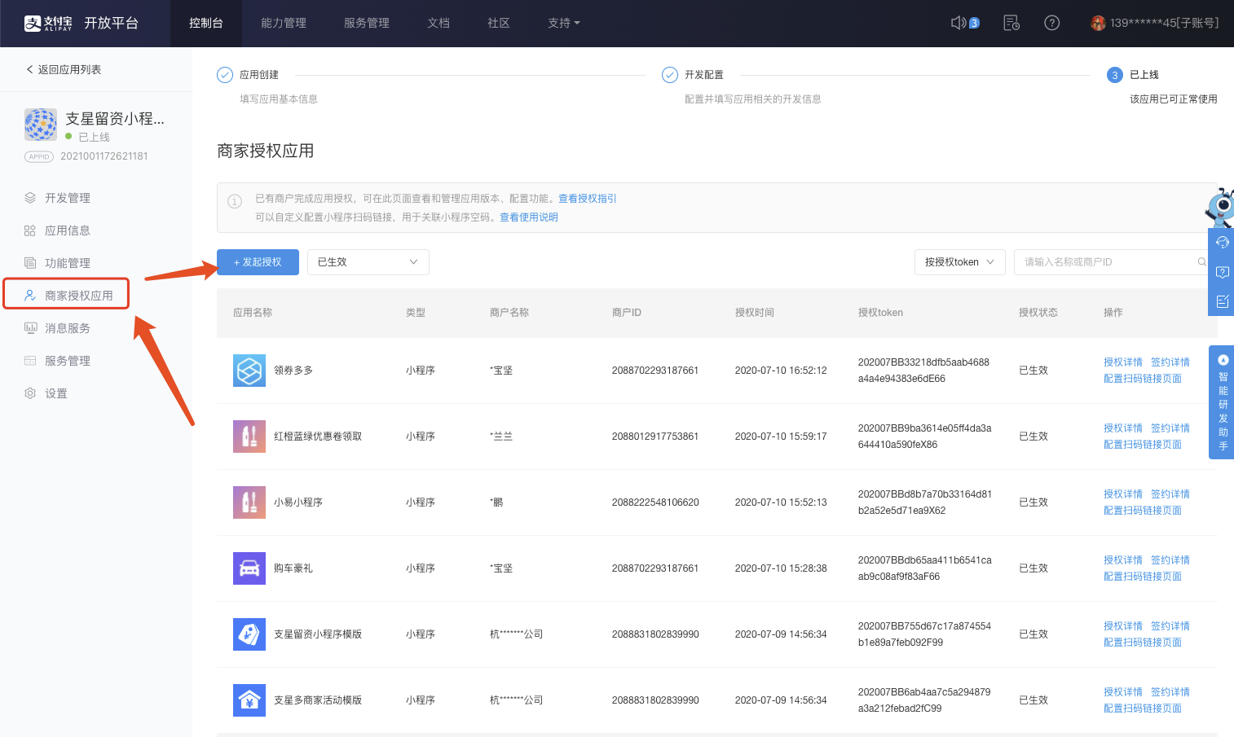
Task: Open the 查看授权指引 link
Action: tap(588, 199)
